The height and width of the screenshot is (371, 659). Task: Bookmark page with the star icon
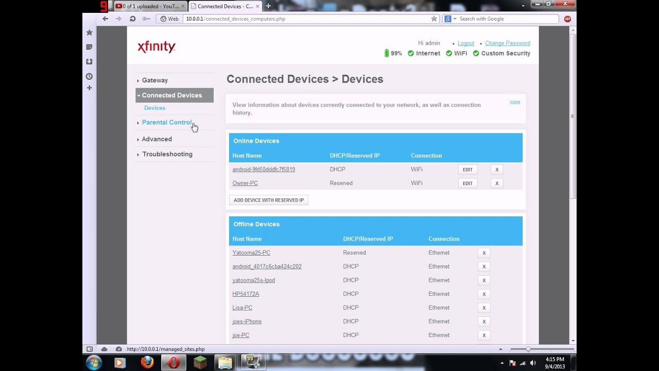(434, 19)
